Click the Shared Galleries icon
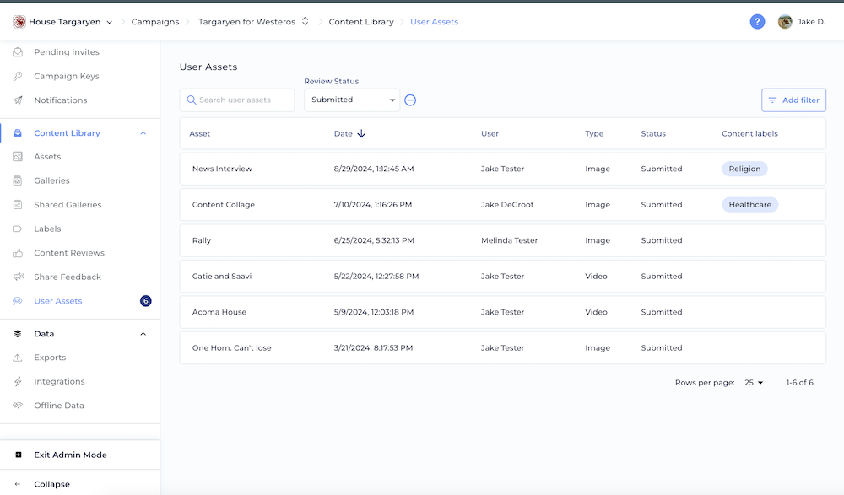844x495 pixels. point(18,204)
